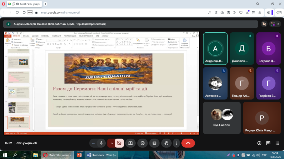
Task: Switch to the Meet browser tab
Action: [23, 4]
